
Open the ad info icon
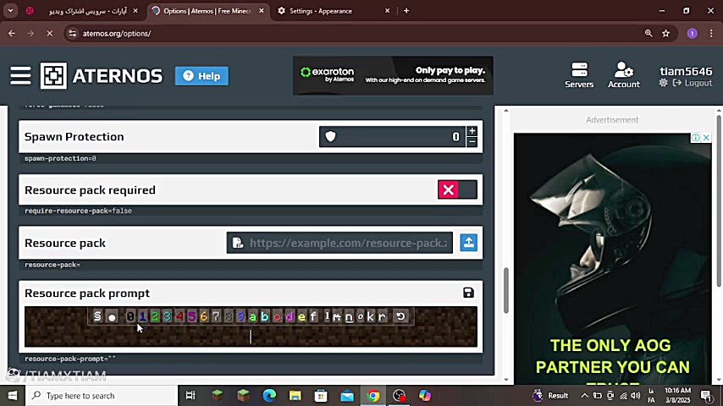pyautogui.click(x=696, y=137)
